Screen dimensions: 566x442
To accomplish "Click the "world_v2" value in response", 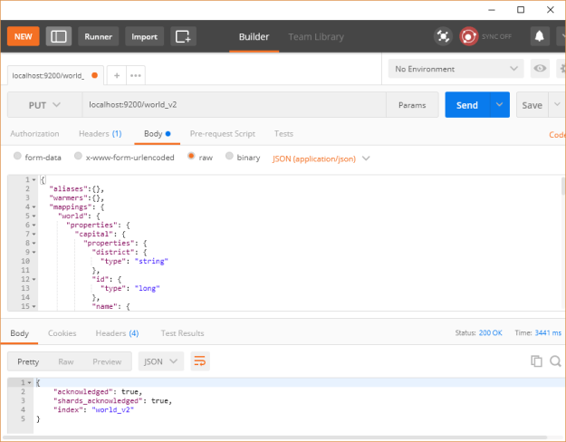I will [x=113, y=410].
